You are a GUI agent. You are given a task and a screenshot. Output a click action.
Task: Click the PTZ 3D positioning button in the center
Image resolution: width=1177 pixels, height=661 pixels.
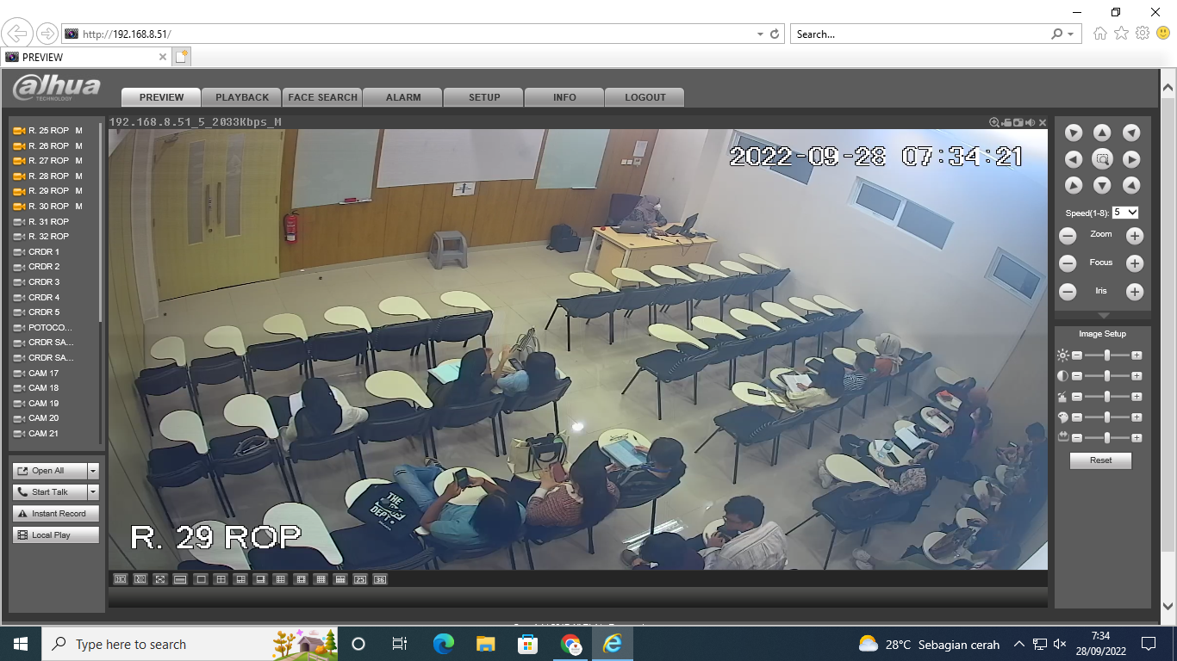[1102, 159]
